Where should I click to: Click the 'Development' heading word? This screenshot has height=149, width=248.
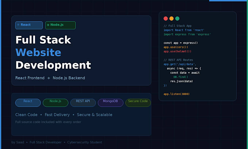pyautogui.click(x=53, y=65)
